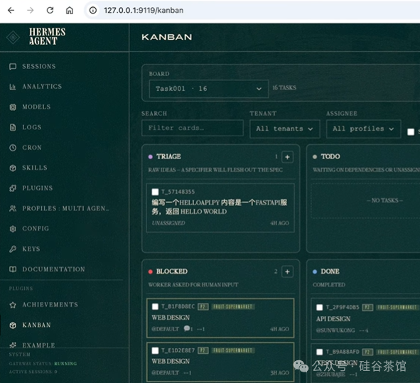Open the browser home icon

pyautogui.click(x=70, y=11)
